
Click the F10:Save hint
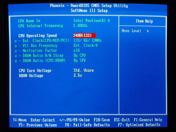point(102,120)
